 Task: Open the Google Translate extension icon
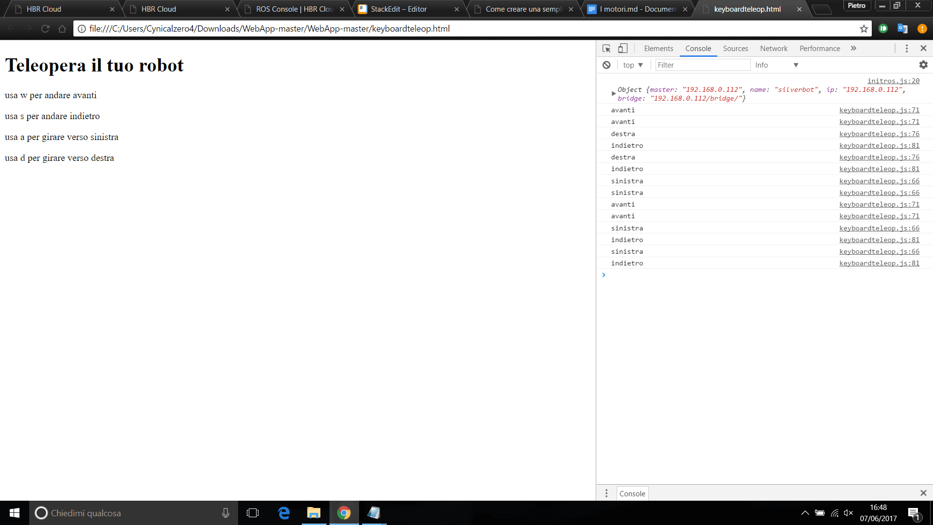[902, 29]
